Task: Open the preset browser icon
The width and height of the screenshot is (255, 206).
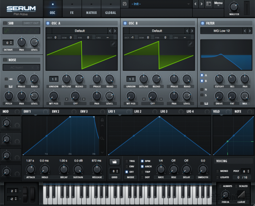Action: pos(209,3)
